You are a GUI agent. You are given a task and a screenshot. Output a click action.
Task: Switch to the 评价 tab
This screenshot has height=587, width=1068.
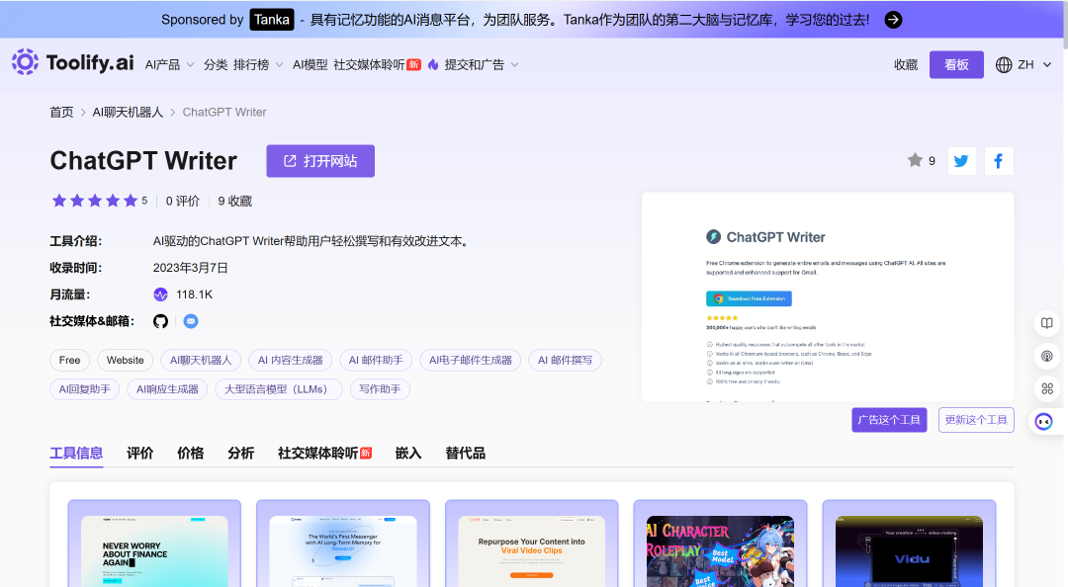[x=139, y=454]
